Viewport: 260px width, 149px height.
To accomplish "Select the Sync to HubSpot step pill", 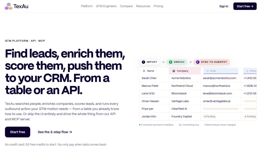I will point(212,62).
